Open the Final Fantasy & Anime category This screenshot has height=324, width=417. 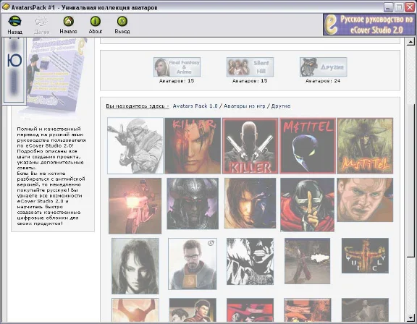click(177, 67)
